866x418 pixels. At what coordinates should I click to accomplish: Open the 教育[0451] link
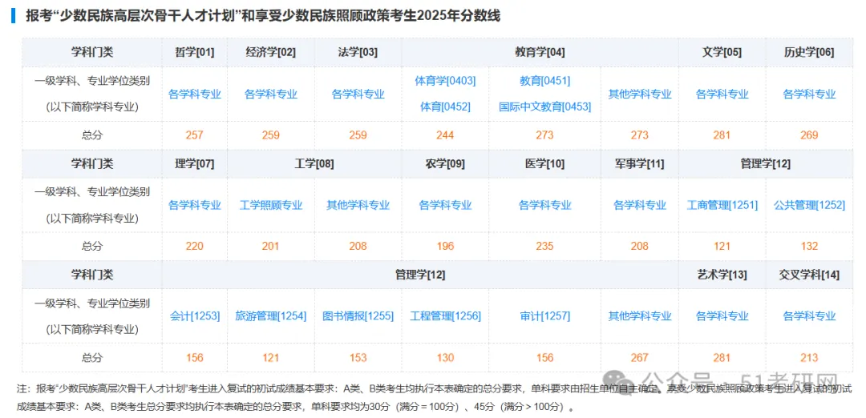tap(544, 81)
